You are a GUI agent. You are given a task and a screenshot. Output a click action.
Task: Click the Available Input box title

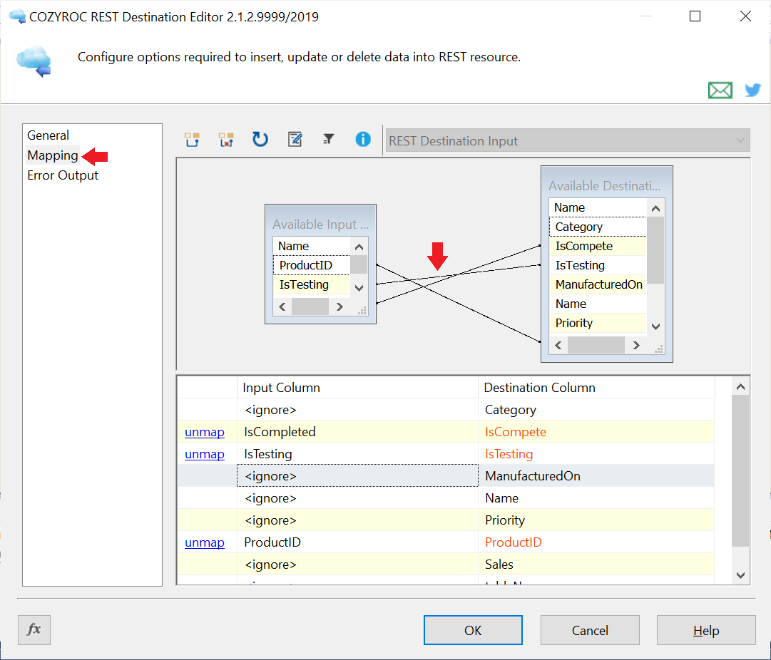point(320,224)
